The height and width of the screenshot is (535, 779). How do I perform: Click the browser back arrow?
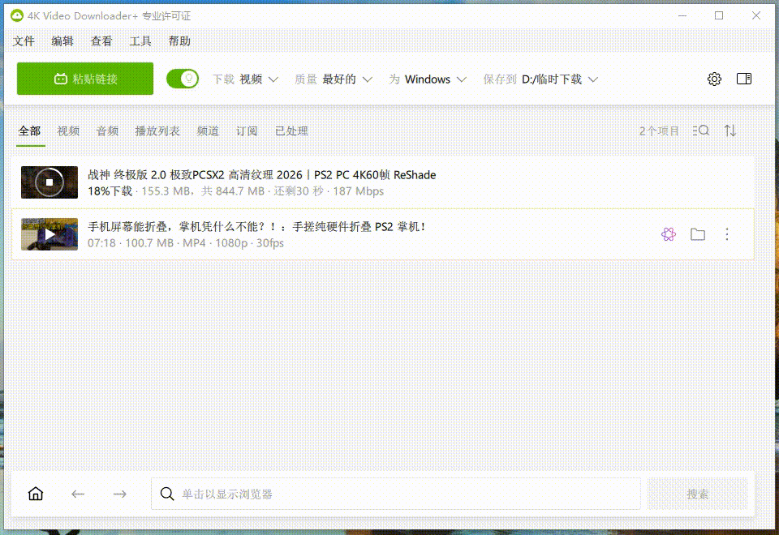[78, 494]
